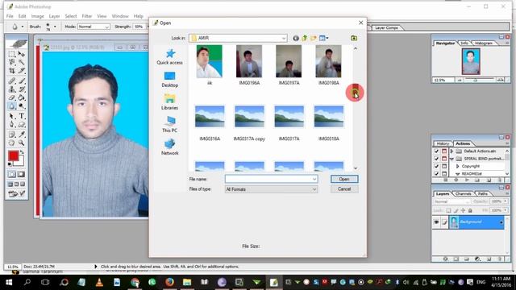This screenshot has height=290, width=516.
Task: Go to Quick access in places bar
Action: point(170,56)
